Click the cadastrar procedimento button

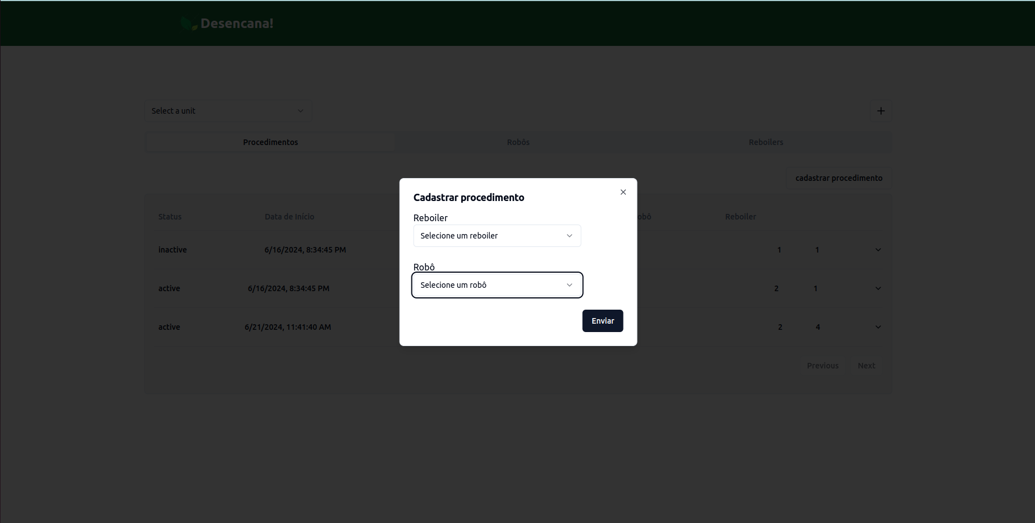tap(839, 178)
